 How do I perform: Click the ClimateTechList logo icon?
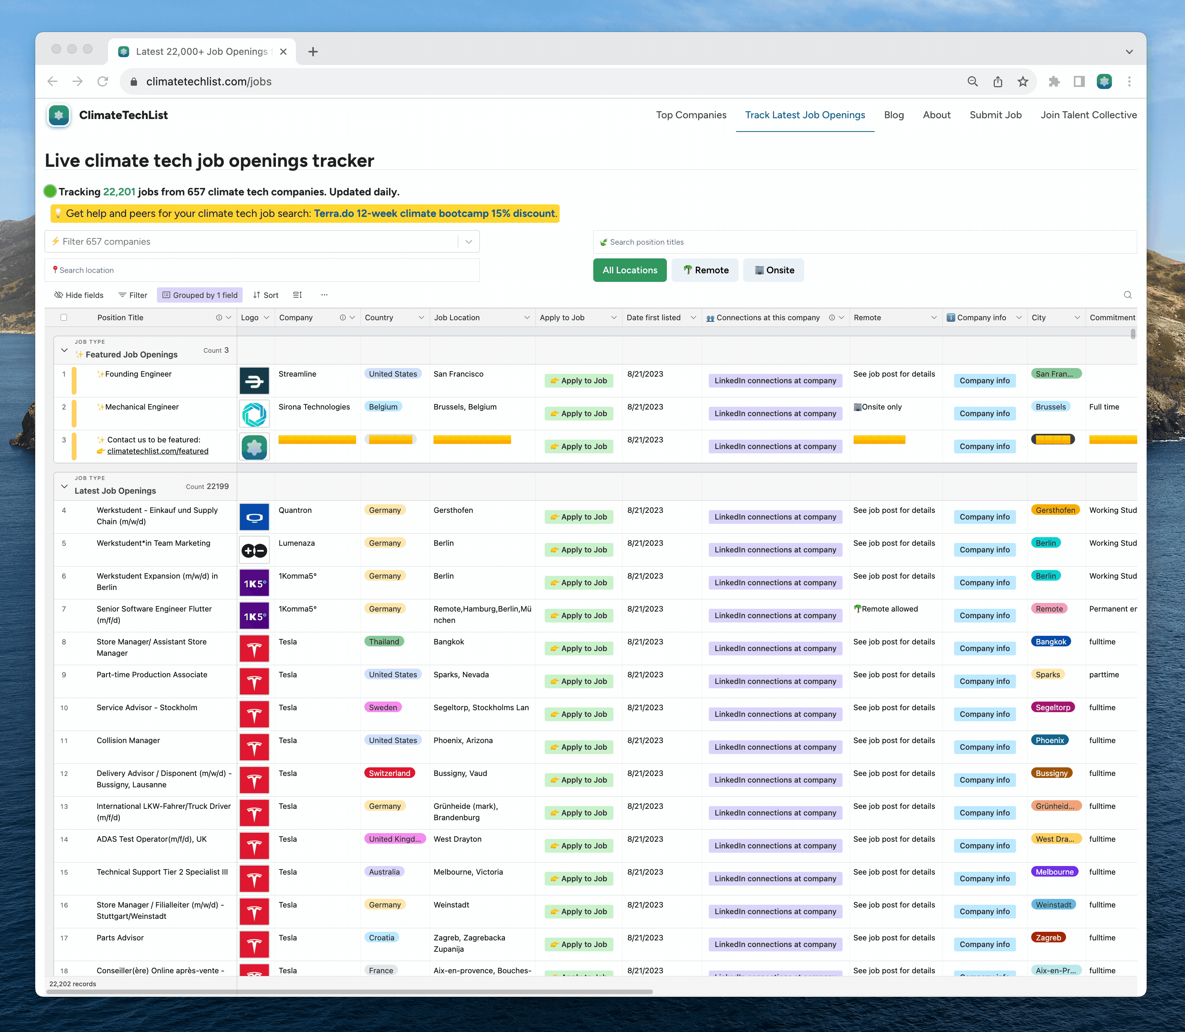59,115
